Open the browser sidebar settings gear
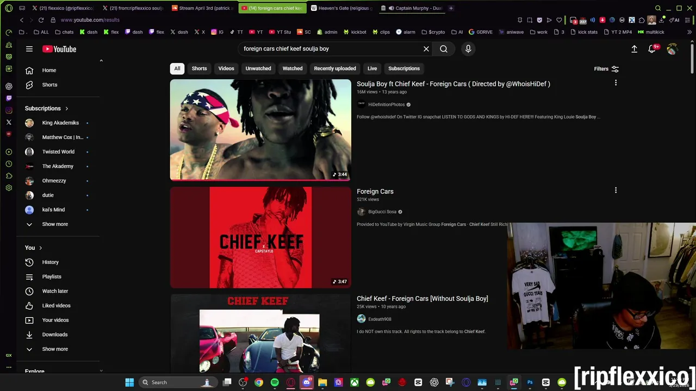 (9, 188)
